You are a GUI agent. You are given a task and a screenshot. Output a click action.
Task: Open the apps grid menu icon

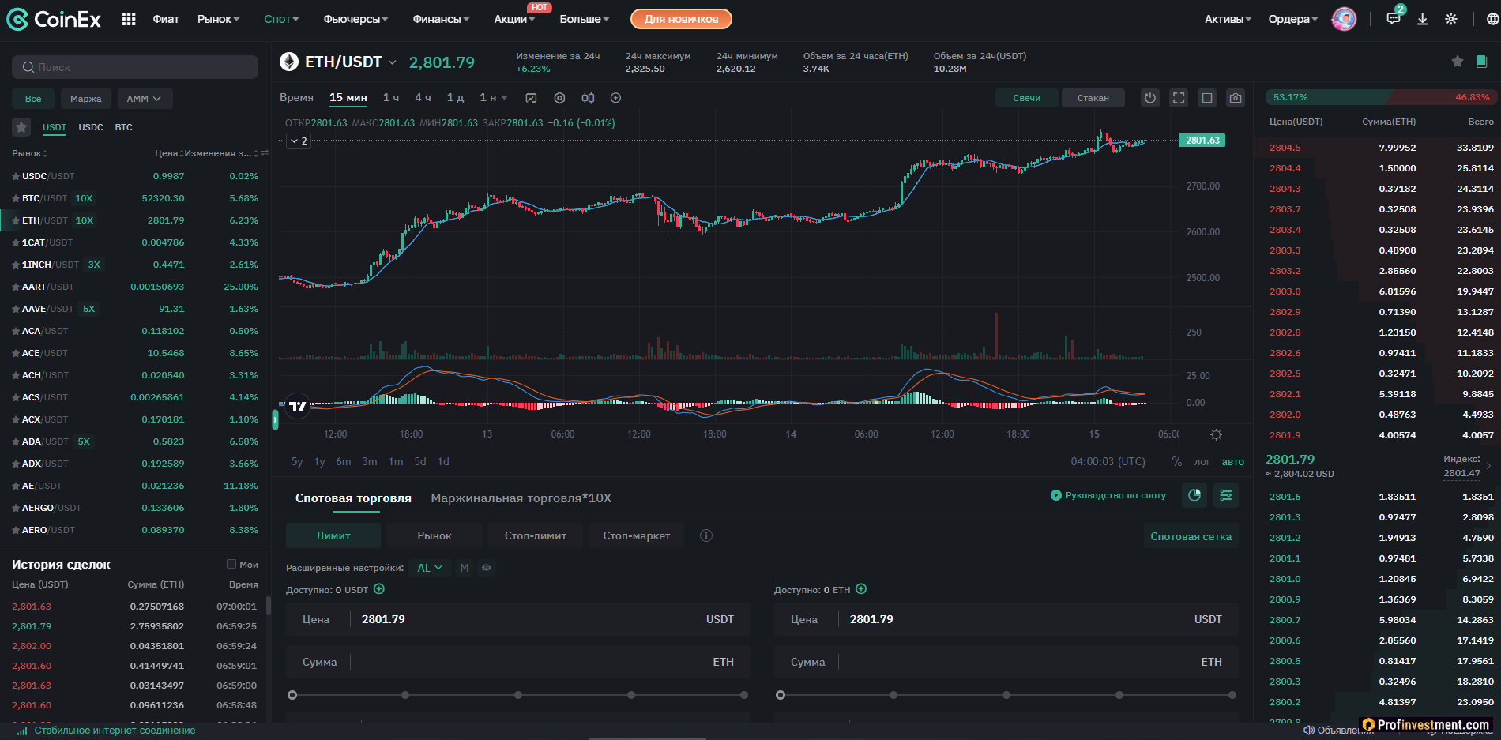(129, 19)
